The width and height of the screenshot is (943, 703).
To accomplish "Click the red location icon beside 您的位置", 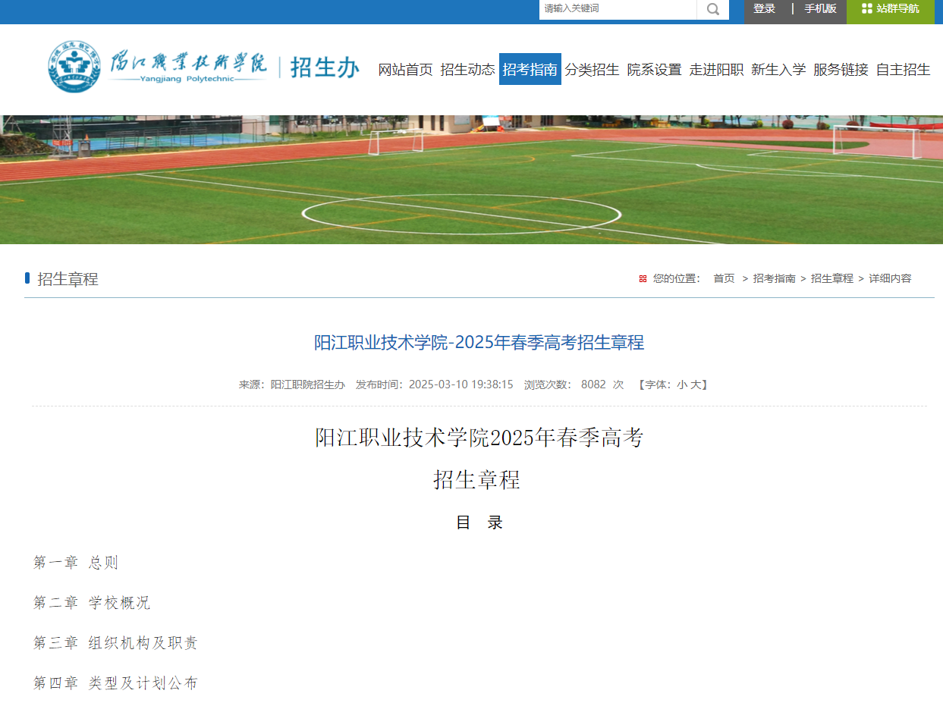I will coord(643,278).
